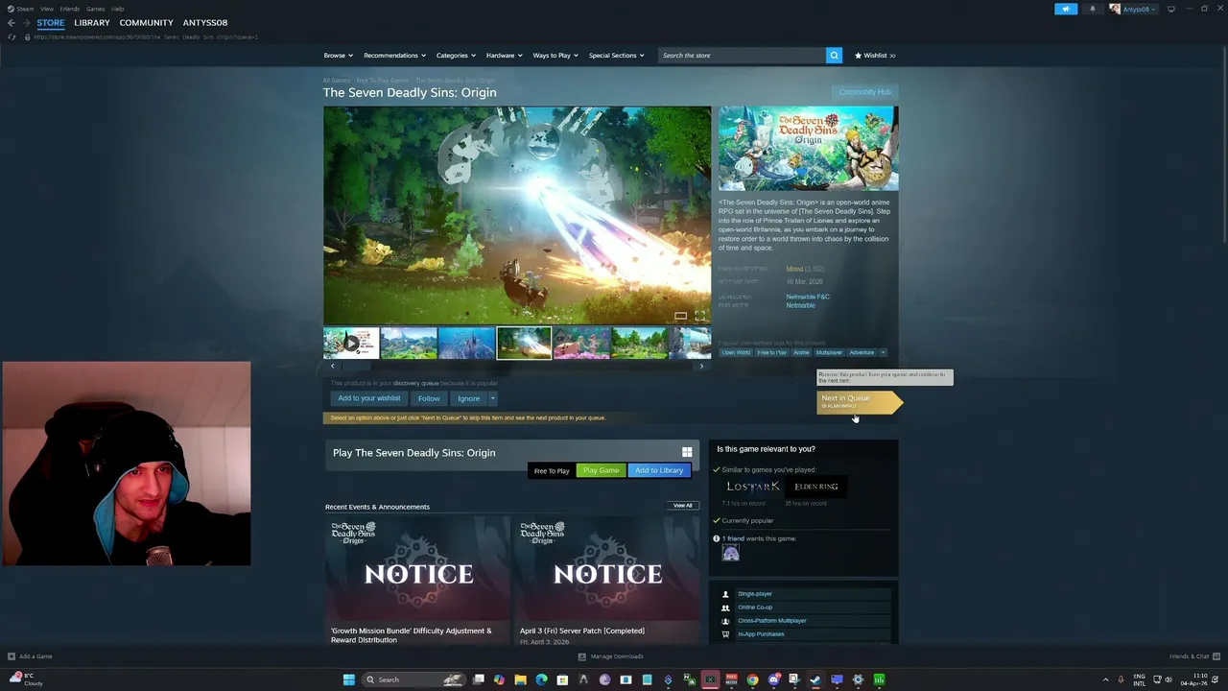Click the Open World tag
1228x691 pixels.
point(736,352)
